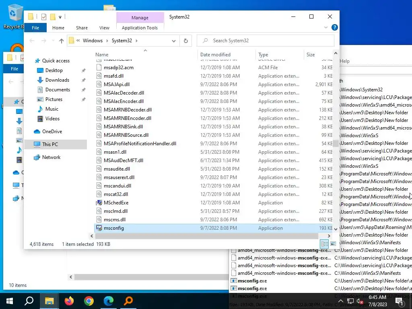412x309 pixels.
Task: Expand chevron after System32 breadcrumb
Action: tap(136, 41)
